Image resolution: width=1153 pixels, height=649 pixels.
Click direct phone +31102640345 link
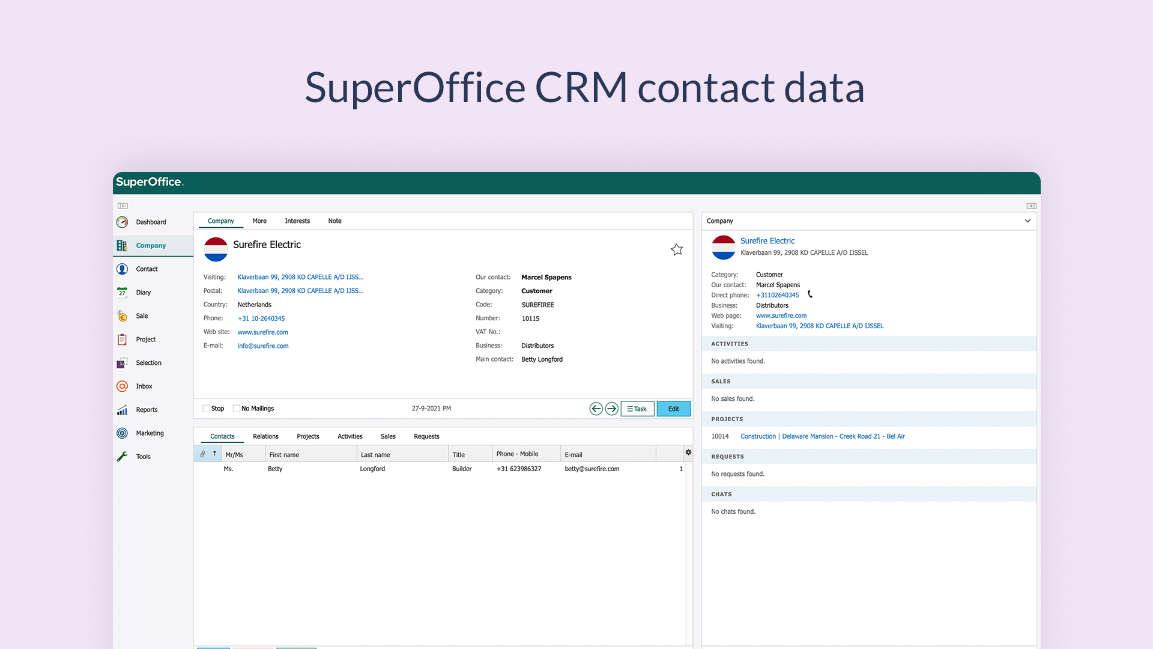(778, 295)
